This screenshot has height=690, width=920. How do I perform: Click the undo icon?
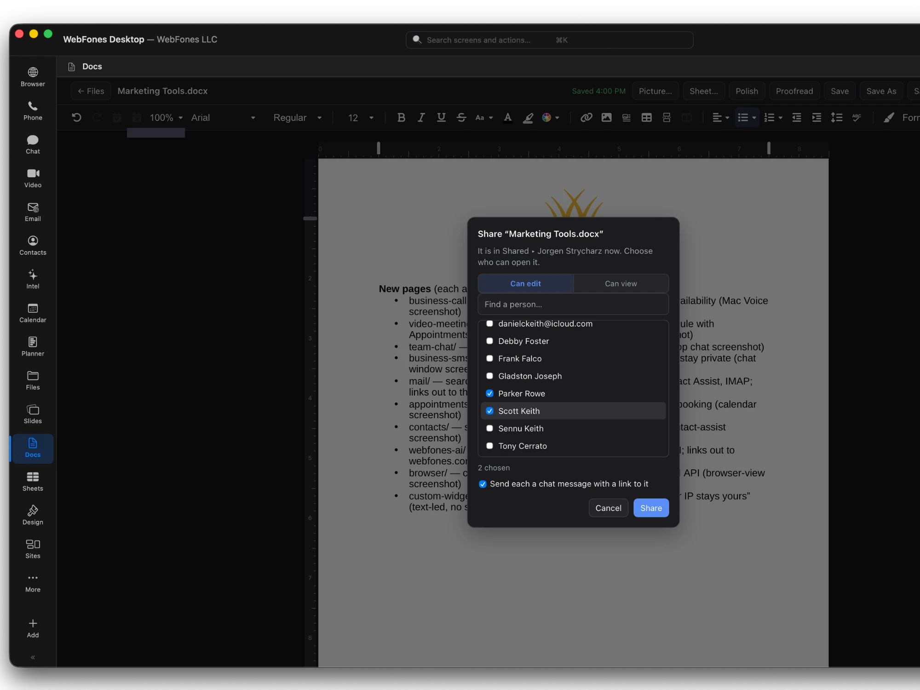click(x=77, y=118)
